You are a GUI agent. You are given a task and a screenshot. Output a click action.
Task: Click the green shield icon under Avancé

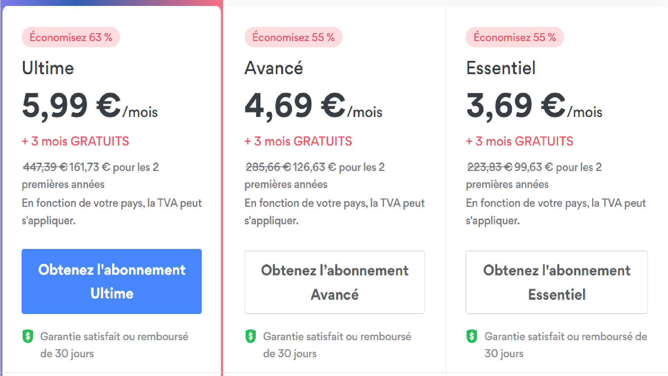click(250, 336)
